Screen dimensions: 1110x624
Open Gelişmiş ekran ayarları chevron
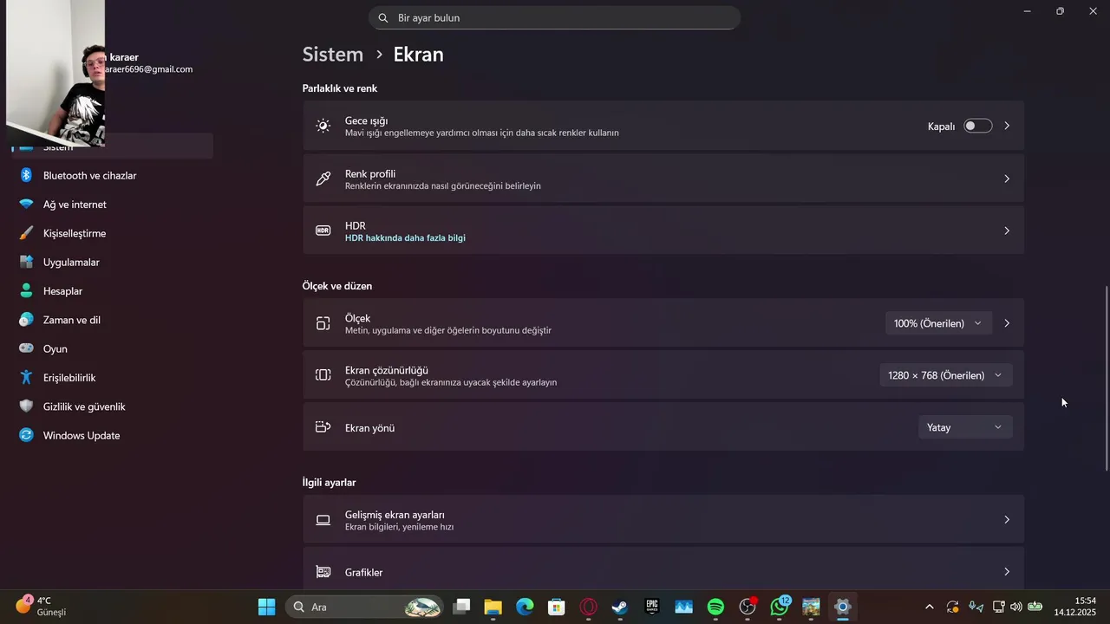[1007, 520]
